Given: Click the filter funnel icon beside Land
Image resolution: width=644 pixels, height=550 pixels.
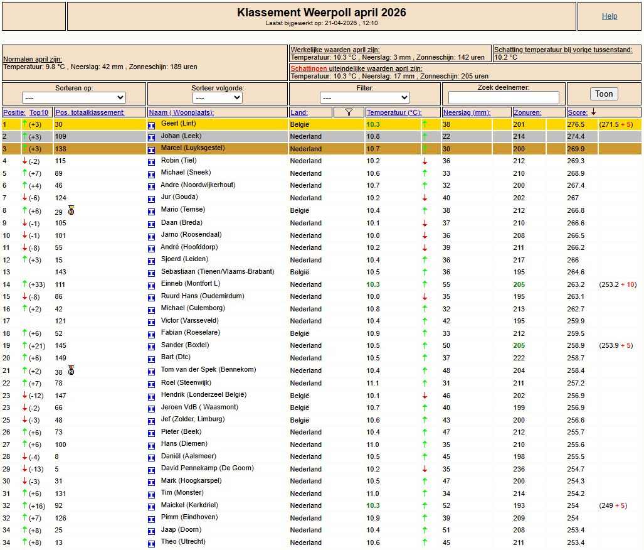Looking at the screenshot, I should point(349,112).
